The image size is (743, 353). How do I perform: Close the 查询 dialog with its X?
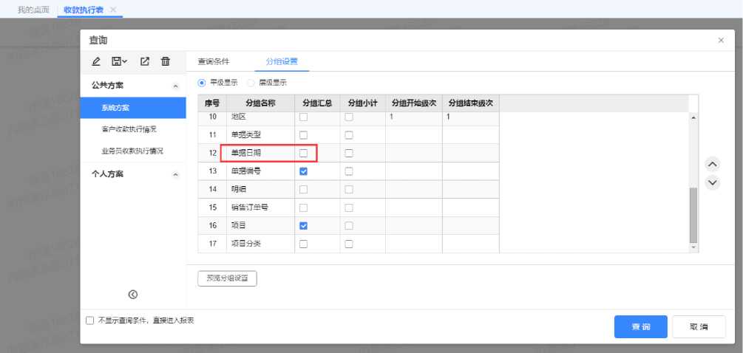point(721,40)
